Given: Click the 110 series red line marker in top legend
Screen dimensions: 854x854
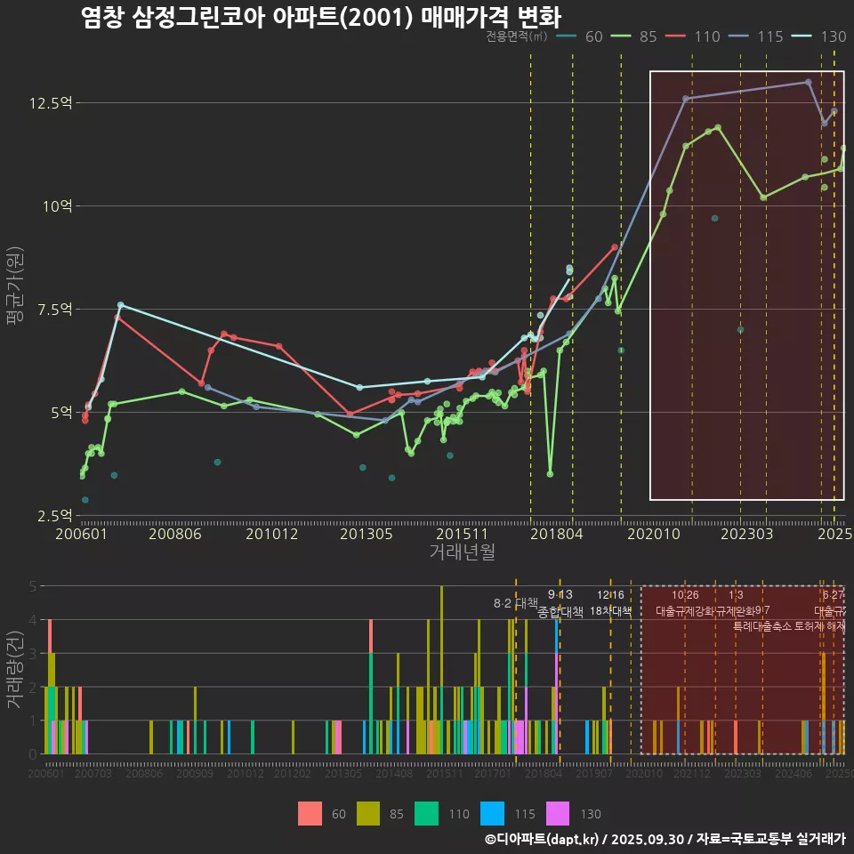Looking at the screenshot, I should (x=676, y=36).
